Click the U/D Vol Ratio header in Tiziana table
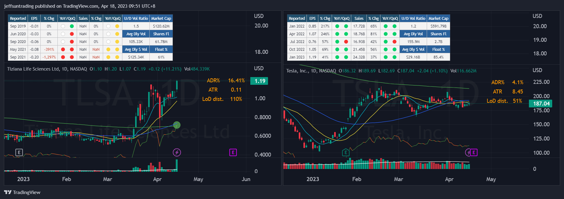Image resolution: width=564 pixels, height=199 pixels. [135, 18]
